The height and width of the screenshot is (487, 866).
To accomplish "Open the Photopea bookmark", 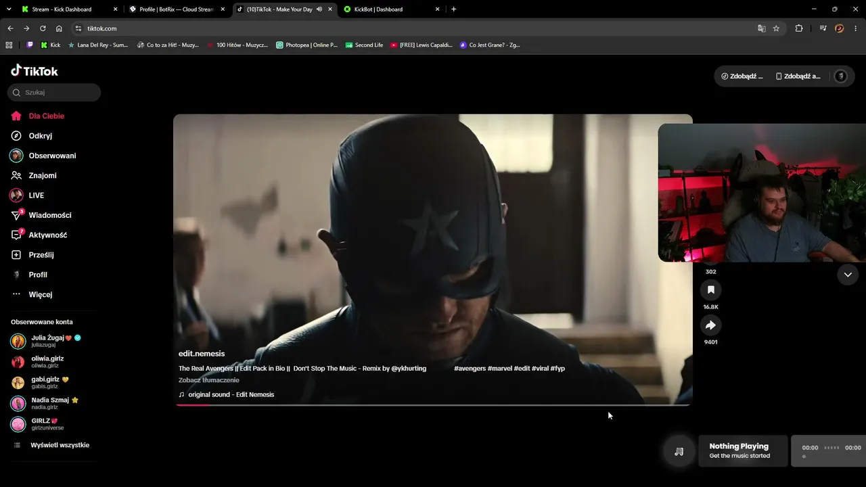I will [x=307, y=45].
